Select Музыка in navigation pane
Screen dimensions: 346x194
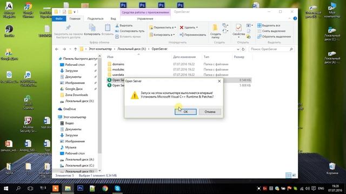71,147
